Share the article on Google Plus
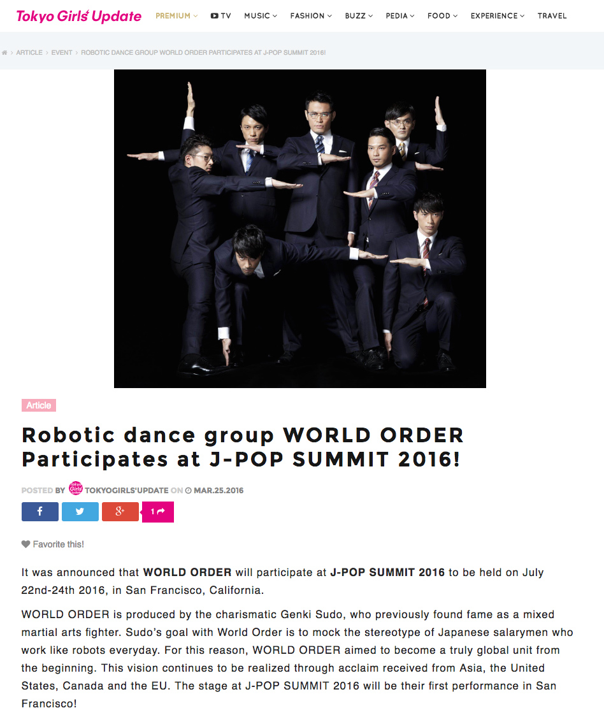604x715 pixels. click(x=120, y=512)
